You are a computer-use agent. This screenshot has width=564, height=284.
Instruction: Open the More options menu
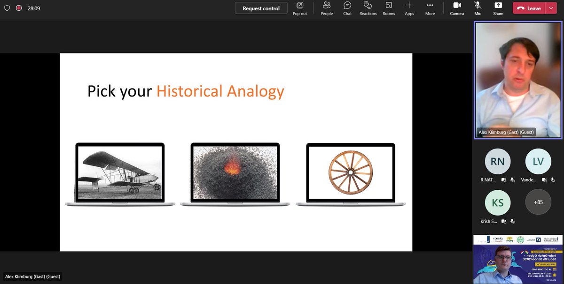[x=430, y=8]
